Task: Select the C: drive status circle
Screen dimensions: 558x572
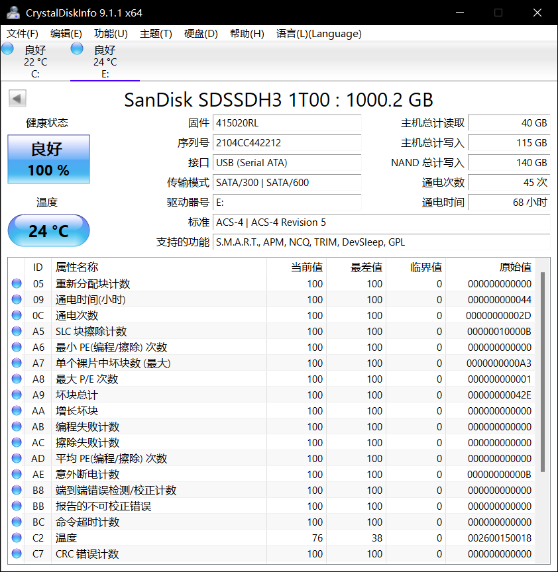Action: pos(8,48)
